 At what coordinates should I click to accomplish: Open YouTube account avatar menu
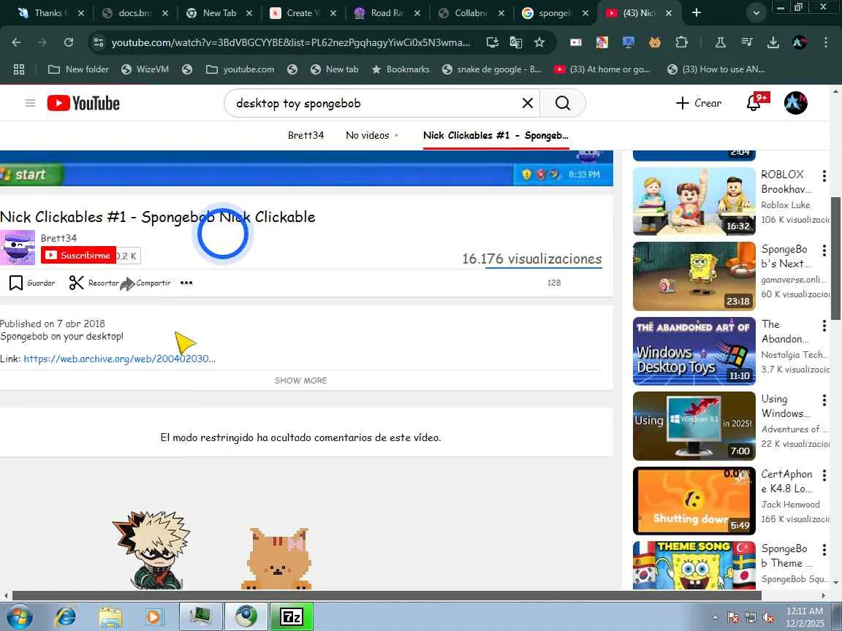coord(795,103)
